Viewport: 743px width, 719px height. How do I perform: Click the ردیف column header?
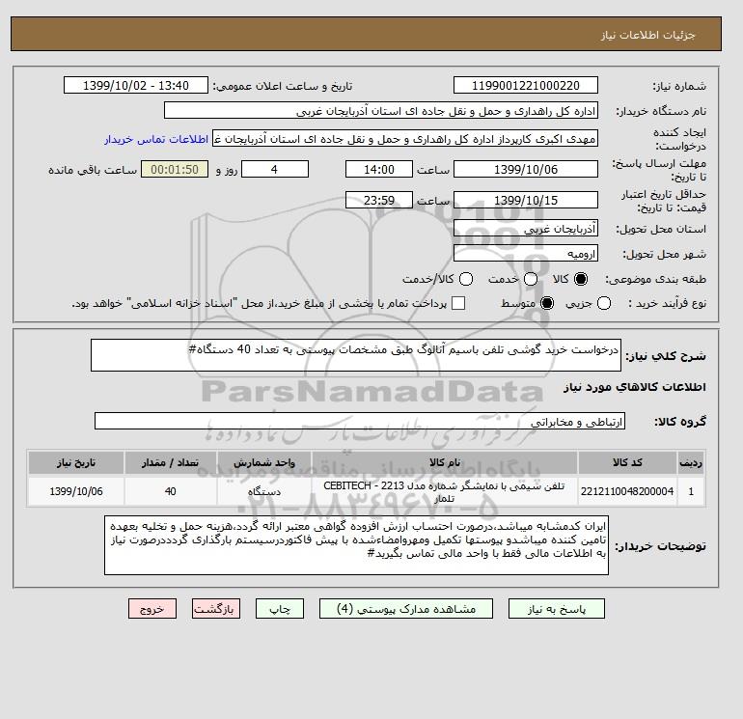[x=691, y=462]
